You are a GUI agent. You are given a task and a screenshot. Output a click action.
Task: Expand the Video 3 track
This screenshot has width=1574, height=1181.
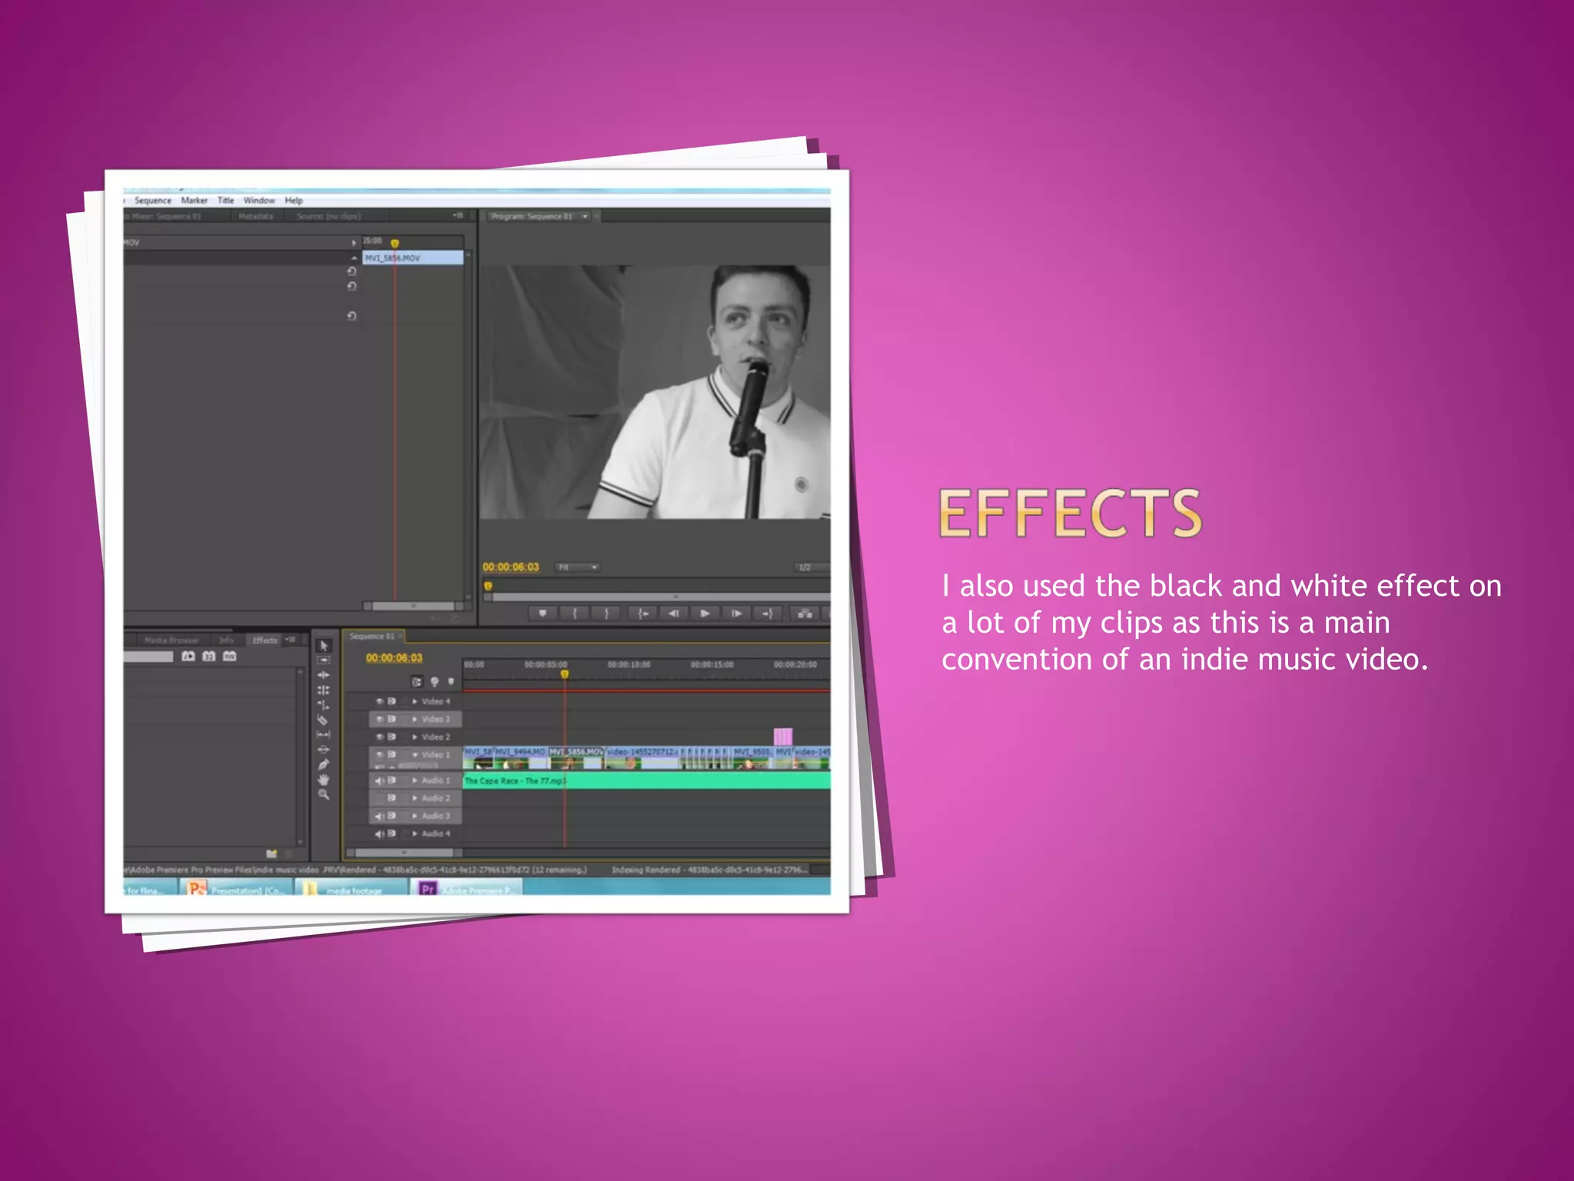[415, 719]
